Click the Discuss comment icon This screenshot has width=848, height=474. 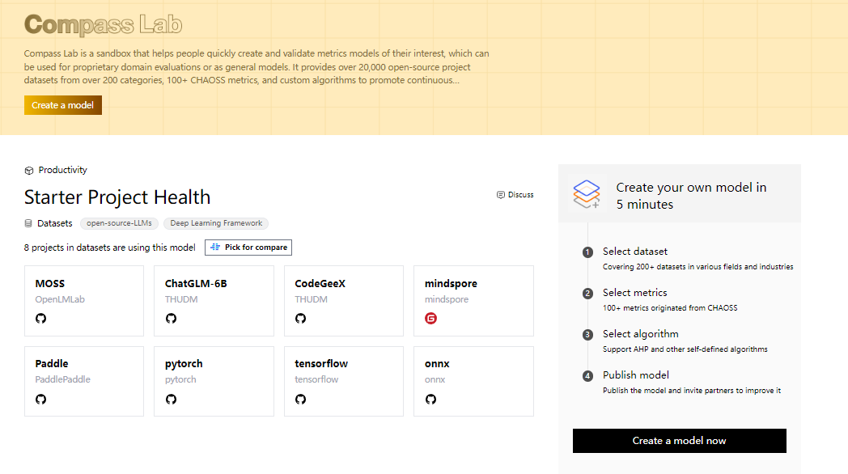(x=501, y=195)
